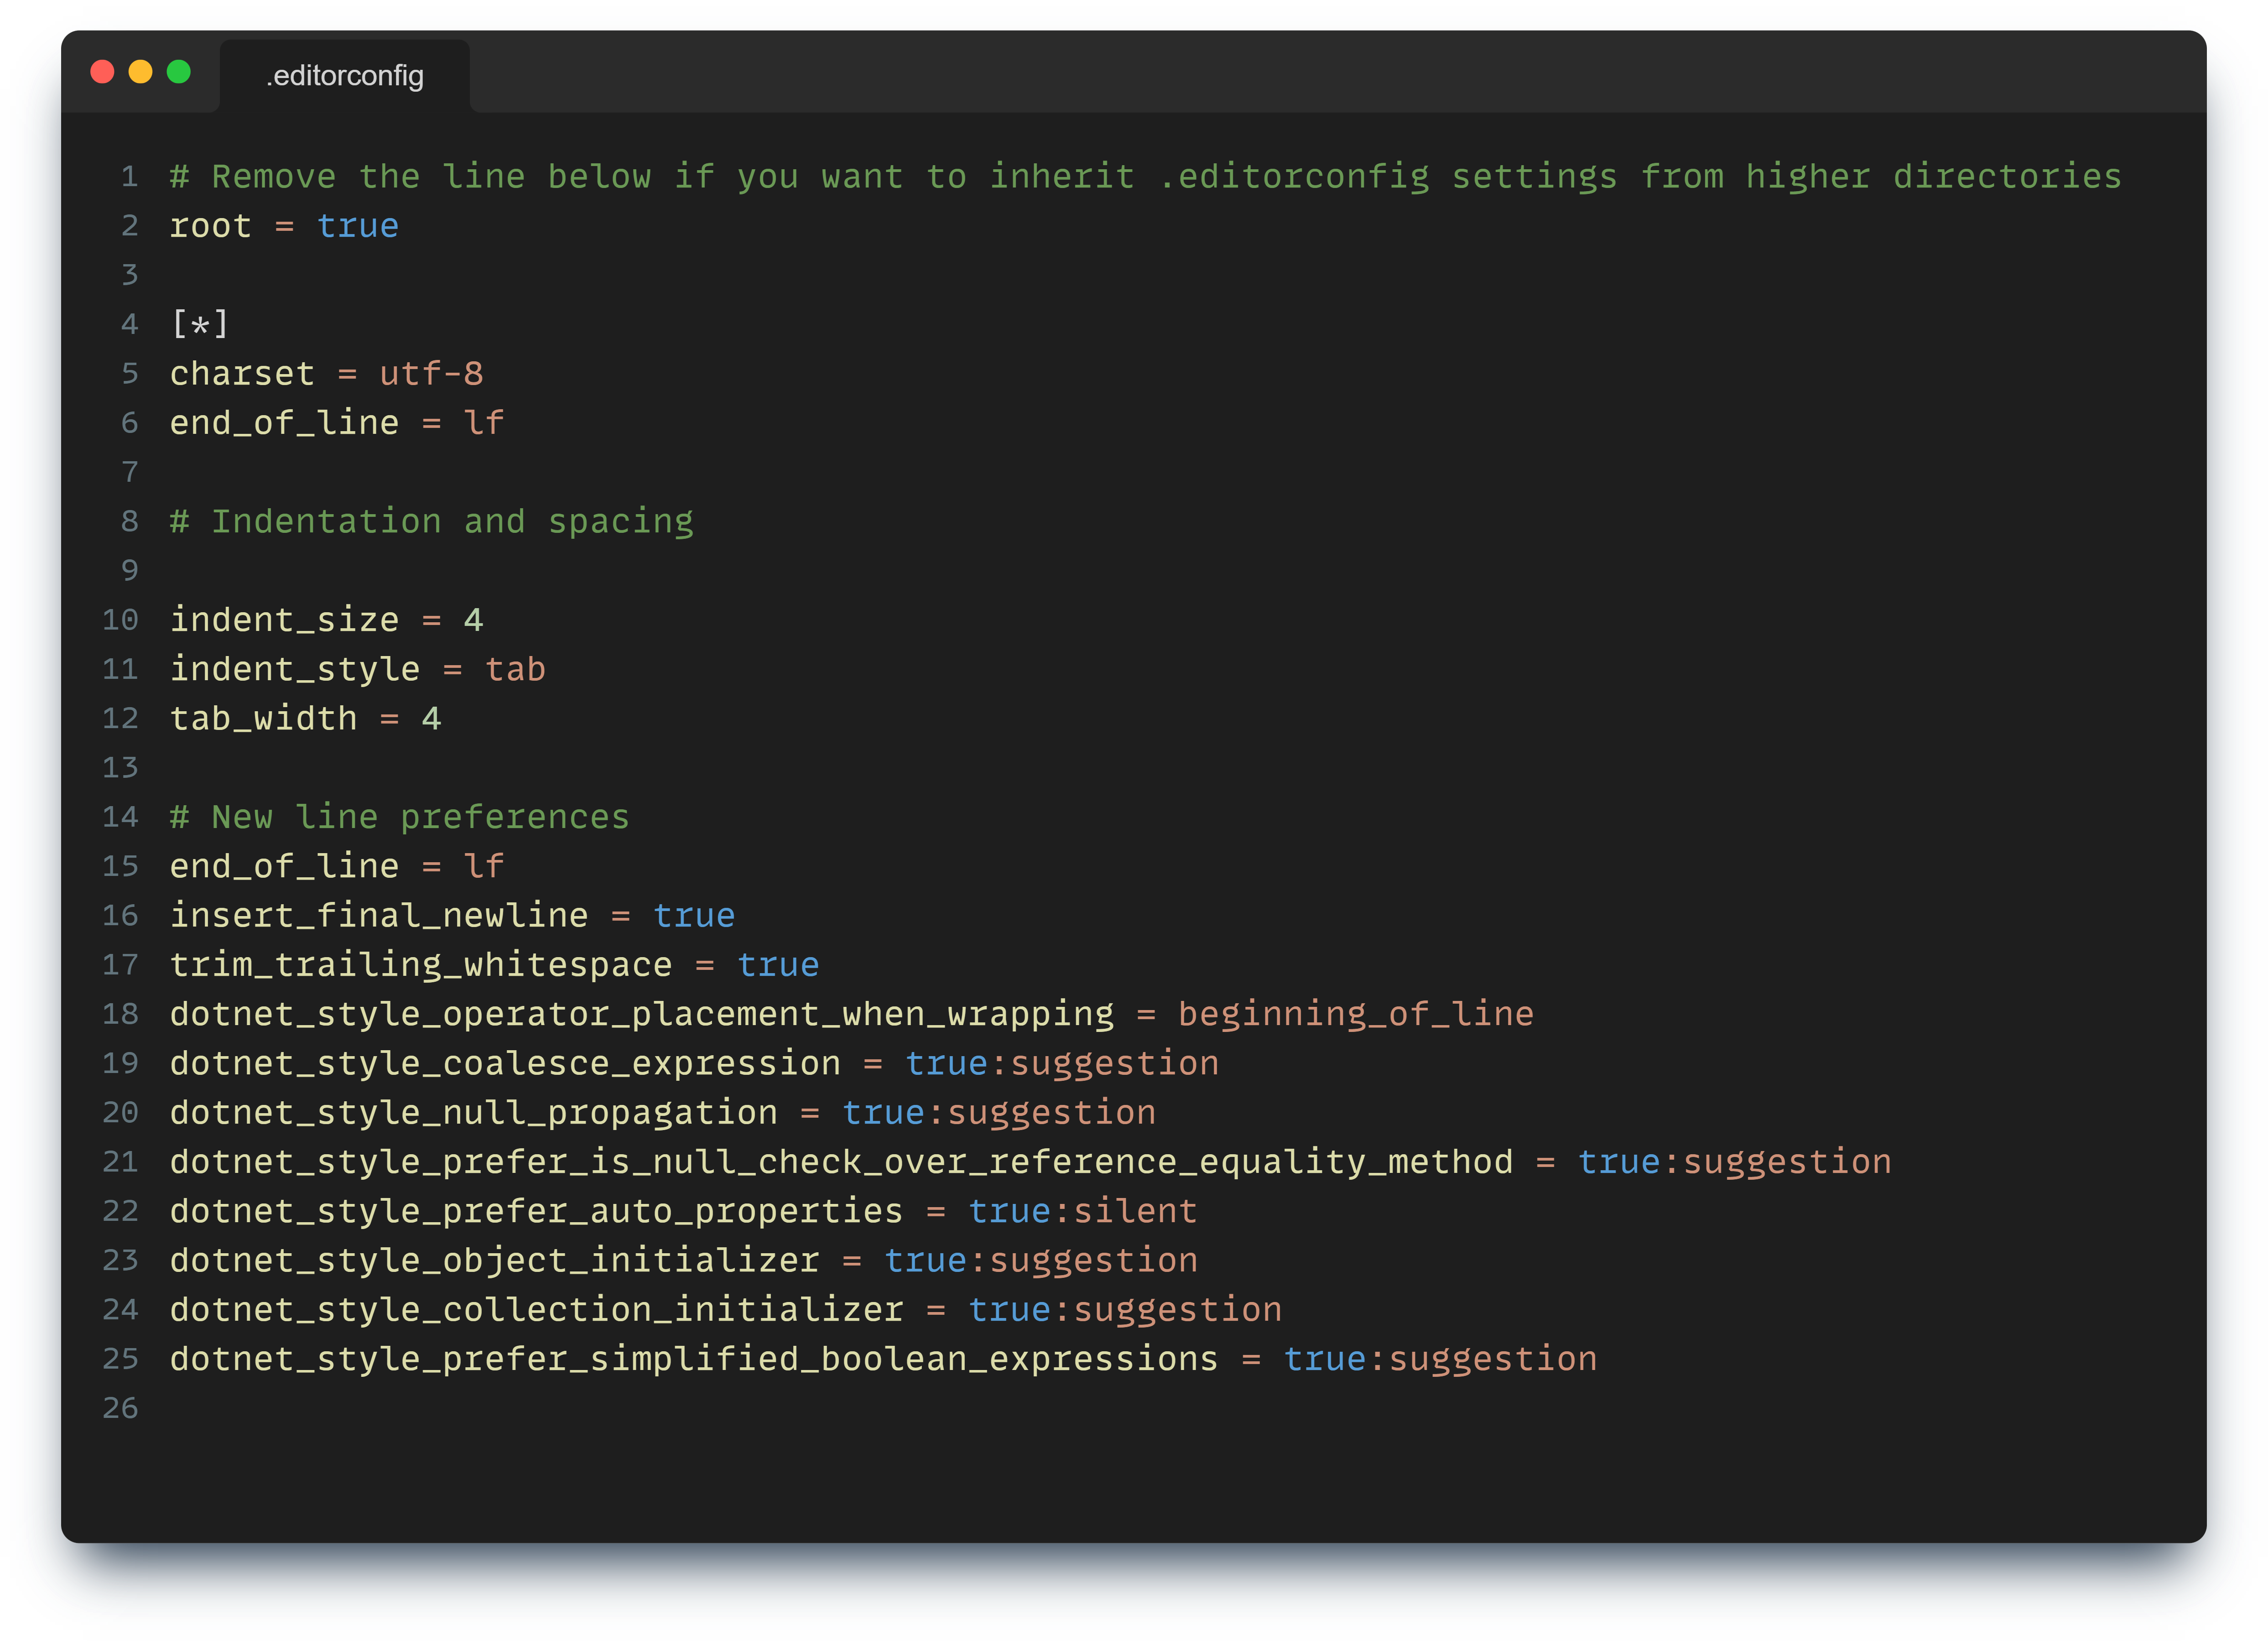Select the .editorconfig tab
This screenshot has width=2268, height=1646.
344,75
